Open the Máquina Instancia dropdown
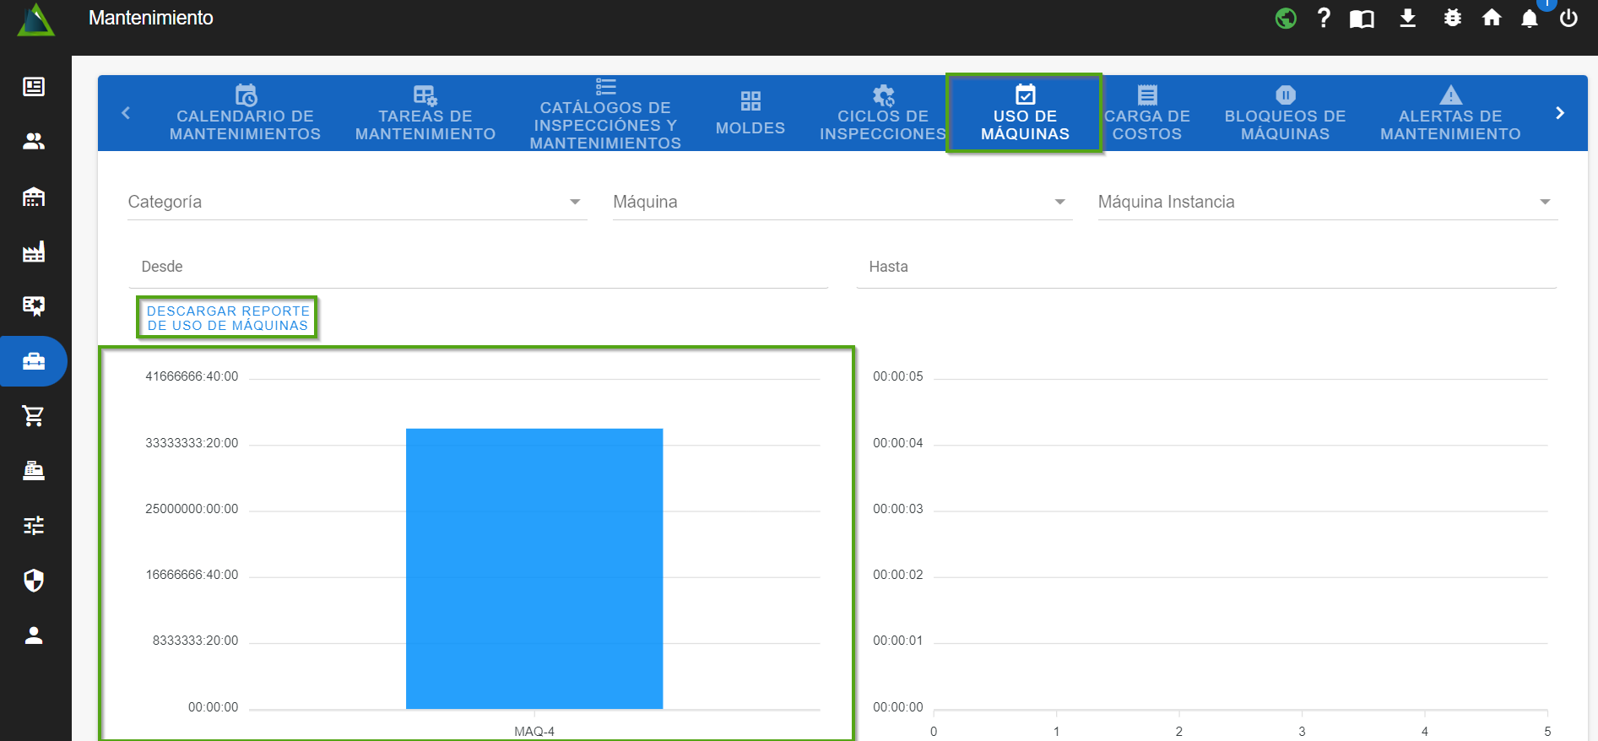 [1326, 202]
